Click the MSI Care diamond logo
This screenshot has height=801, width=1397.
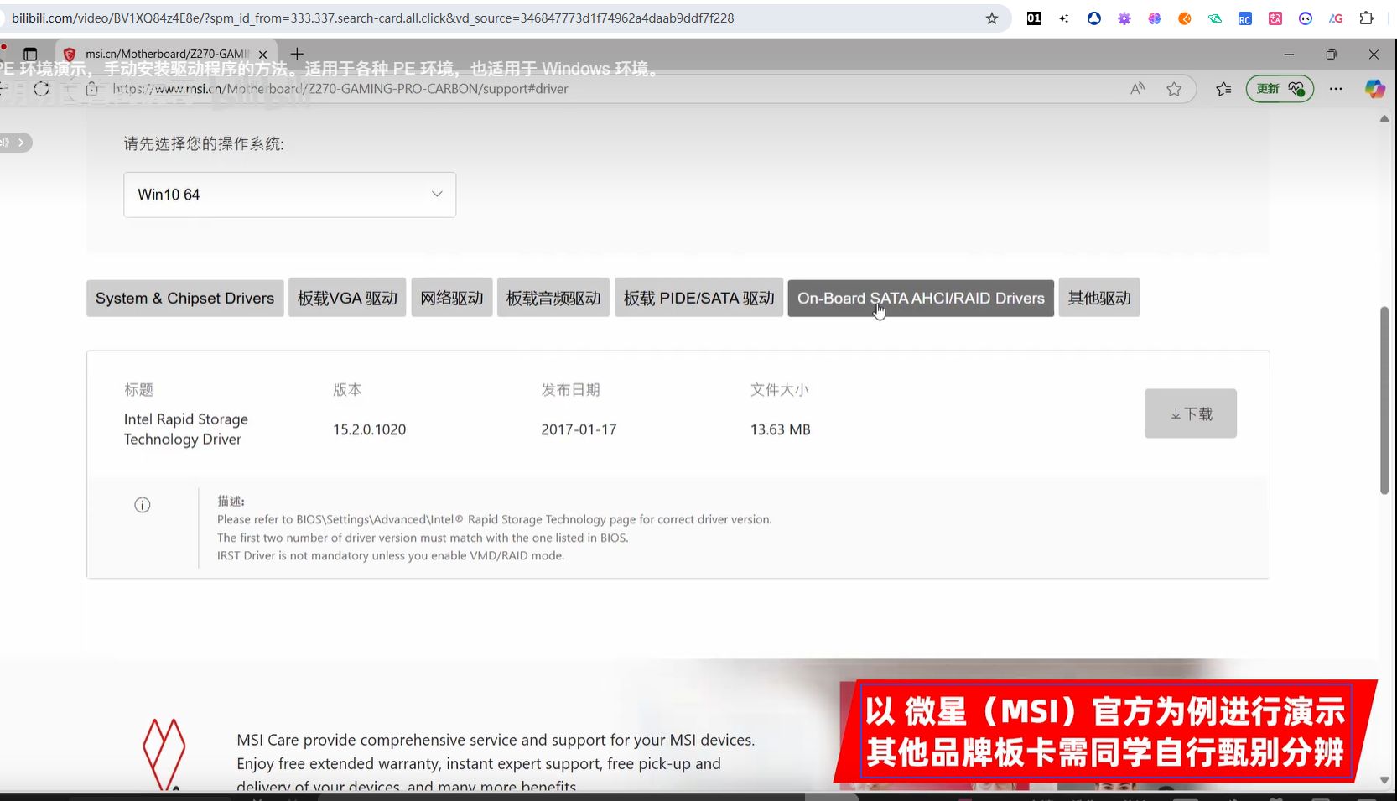point(164,754)
